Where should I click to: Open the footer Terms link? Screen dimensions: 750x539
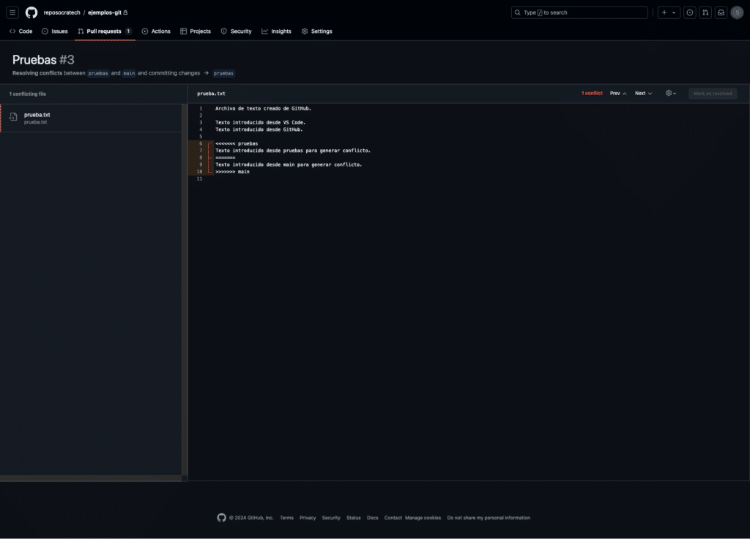pos(286,518)
